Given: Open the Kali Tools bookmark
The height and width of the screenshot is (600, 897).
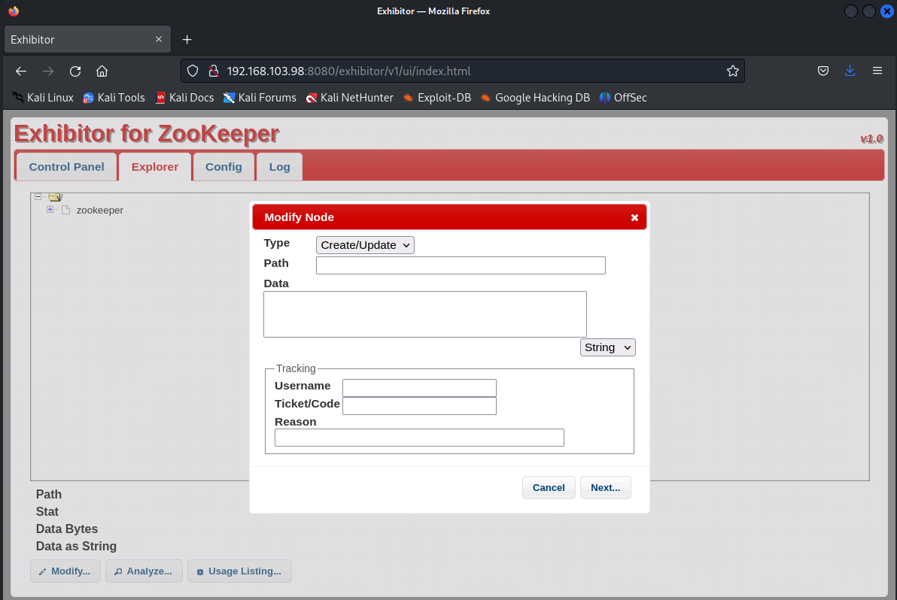Looking at the screenshot, I should pos(114,98).
